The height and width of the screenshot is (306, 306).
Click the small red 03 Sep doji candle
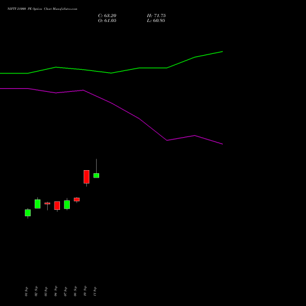point(47,204)
